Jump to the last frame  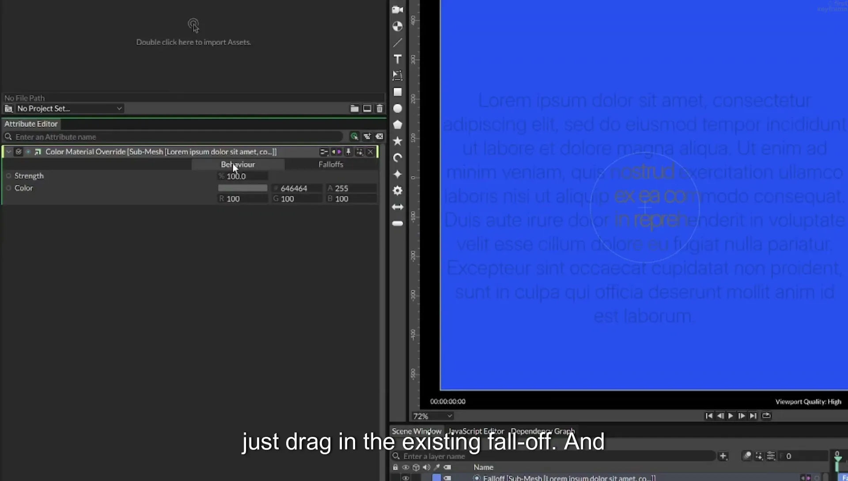pyautogui.click(x=753, y=416)
